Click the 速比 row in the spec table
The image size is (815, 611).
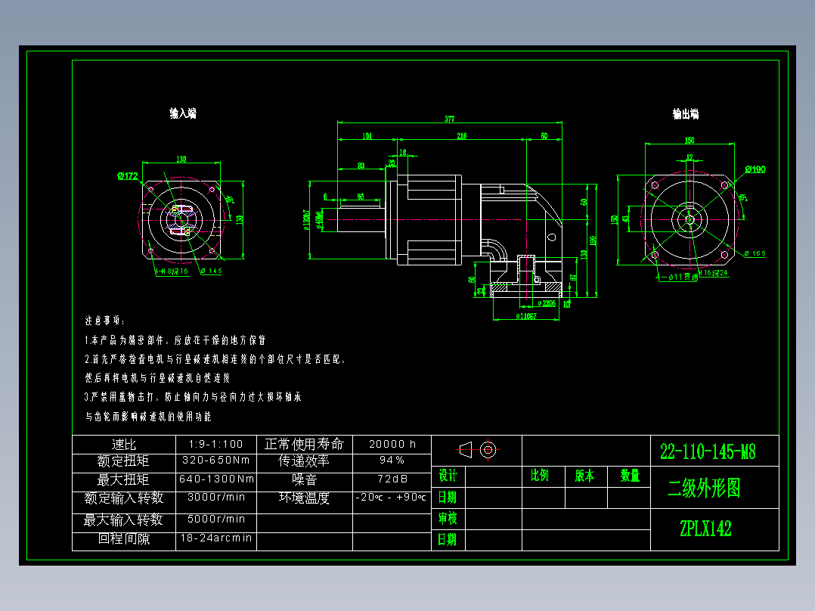(x=122, y=444)
